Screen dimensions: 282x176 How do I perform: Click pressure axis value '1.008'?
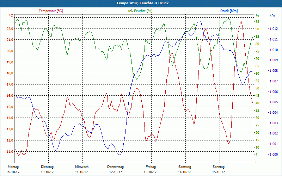[x=274, y=71]
